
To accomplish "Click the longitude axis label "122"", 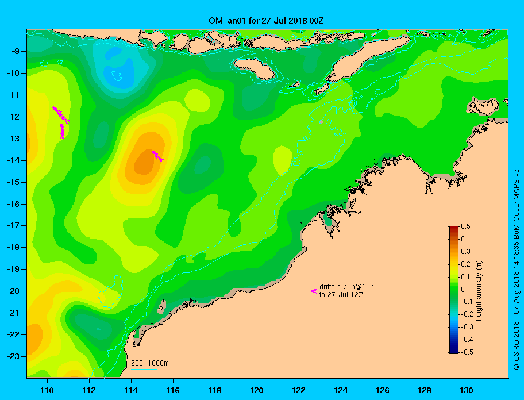I will click(299, 390).
